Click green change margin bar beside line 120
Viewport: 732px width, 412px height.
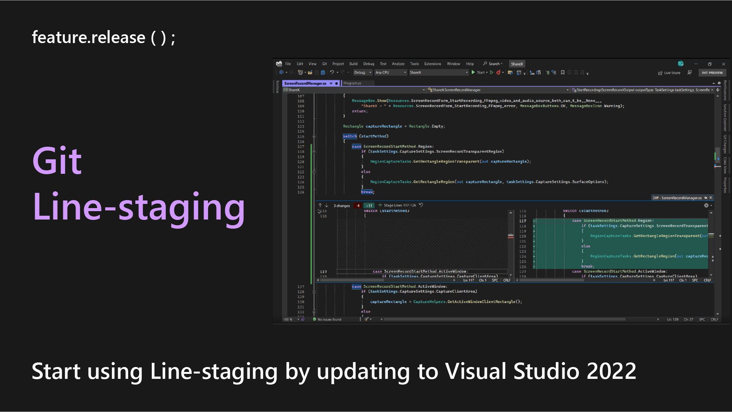coord(311,162)
